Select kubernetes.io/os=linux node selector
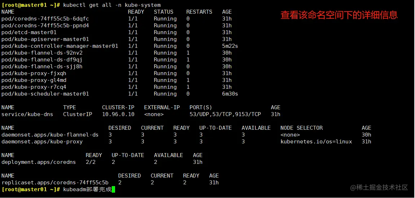This screenshot has width=415, height=198. (316, 142)
